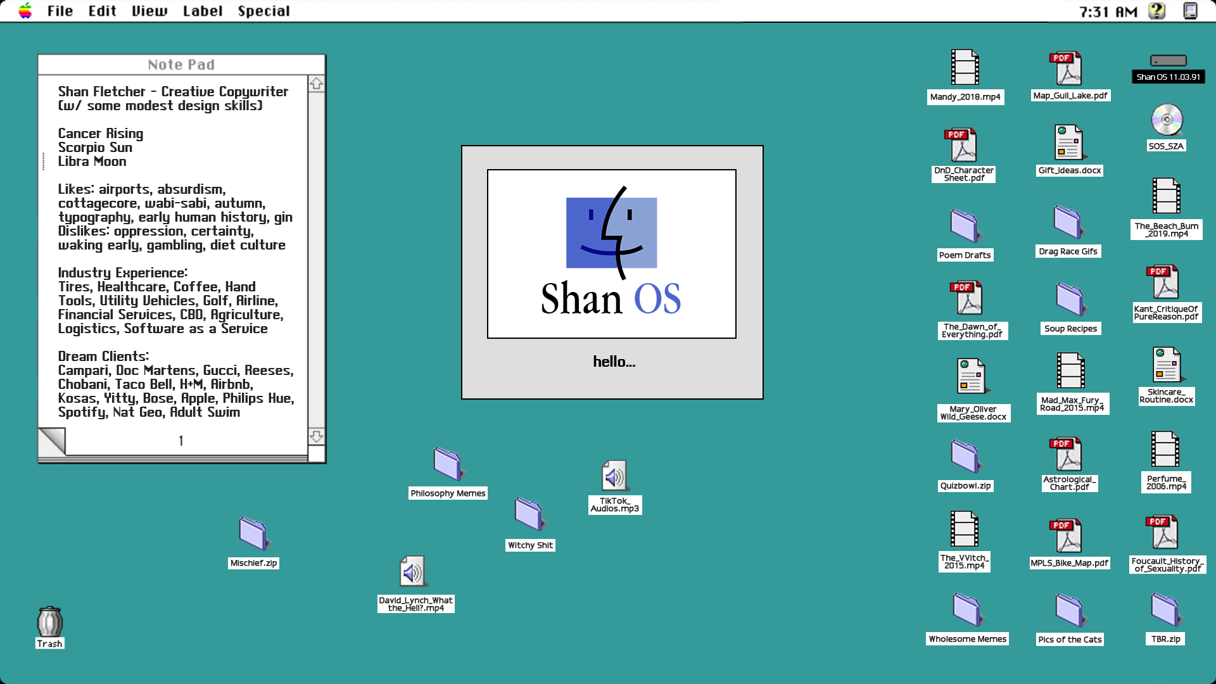Open DnD_Character Sheet.pdf icon
This screenshot has height=684, width=1216.
pos(963,144)
